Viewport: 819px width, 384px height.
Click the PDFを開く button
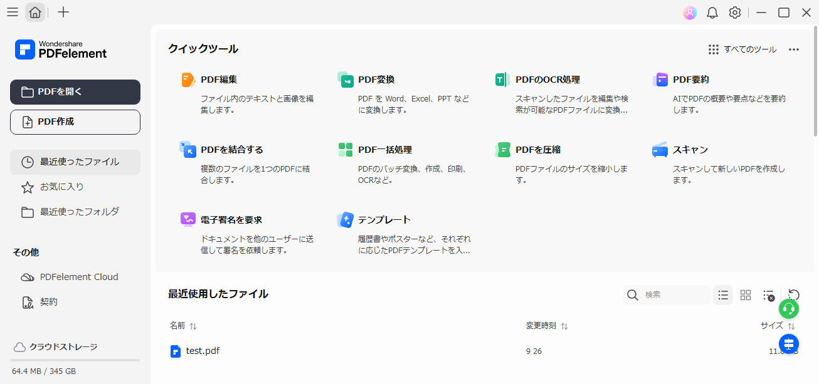pyautogui.click(x=75, y=92)
